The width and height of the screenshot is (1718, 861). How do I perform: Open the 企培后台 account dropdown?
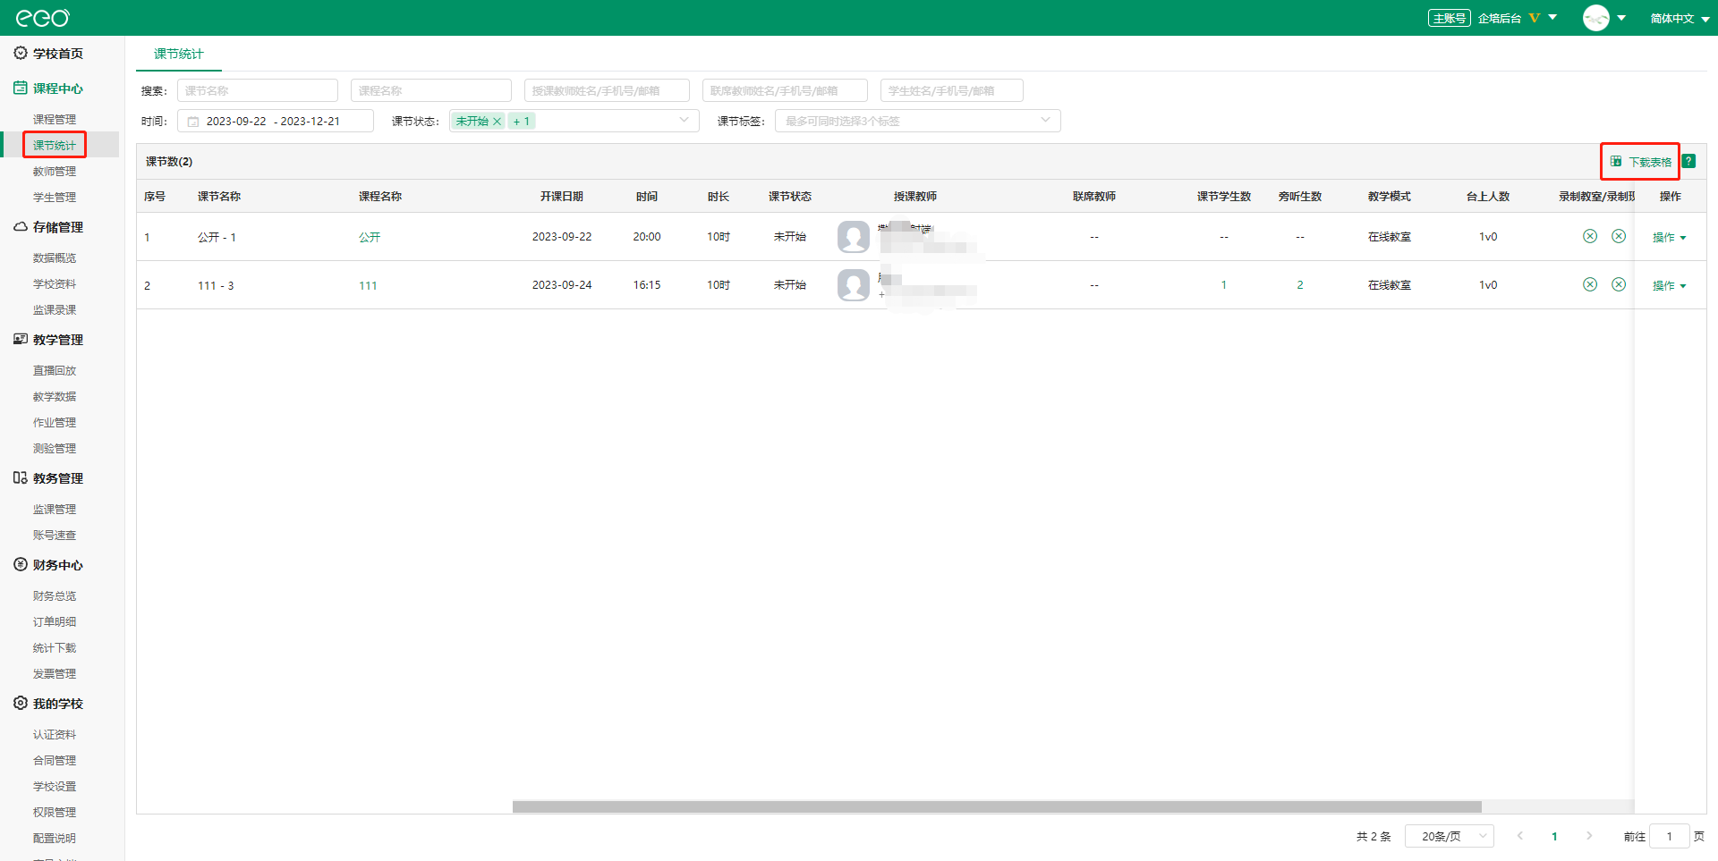(x=1517, y=18)
